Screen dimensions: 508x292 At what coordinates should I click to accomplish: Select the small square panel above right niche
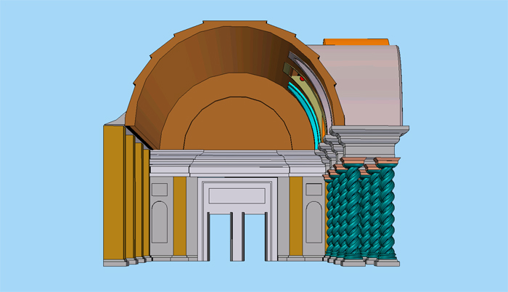point(314,190)
